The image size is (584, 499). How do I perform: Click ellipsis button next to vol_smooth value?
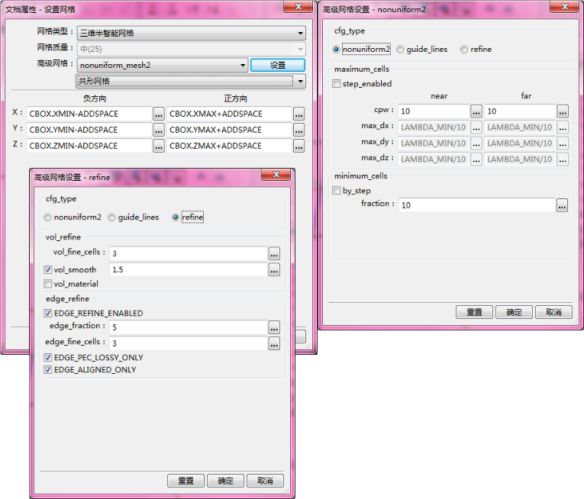(x=274, y=269)
